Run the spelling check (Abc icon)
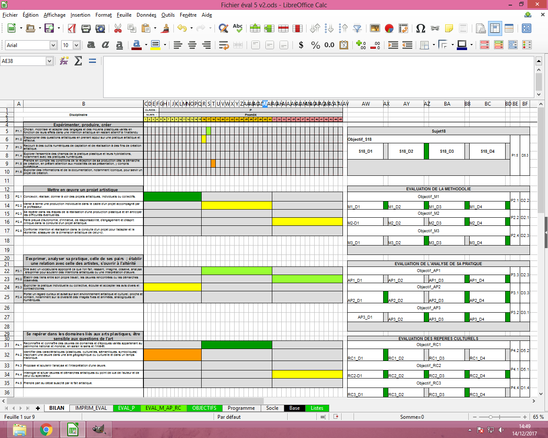The height and width of the screenshot is (438, 548). point(238,29)
